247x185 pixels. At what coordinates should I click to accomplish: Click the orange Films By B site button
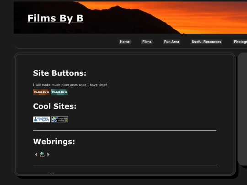pyautogui.click(x=42, y=92)
